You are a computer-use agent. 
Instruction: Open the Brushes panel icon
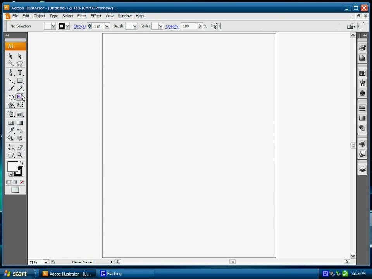[x=362, y=83]
